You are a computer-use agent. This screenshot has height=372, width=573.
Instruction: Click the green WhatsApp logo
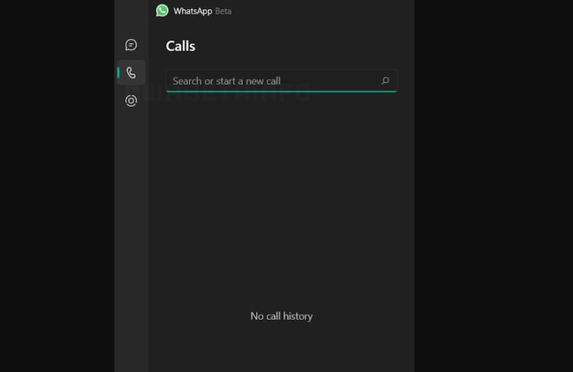click(x=162, y=11)
